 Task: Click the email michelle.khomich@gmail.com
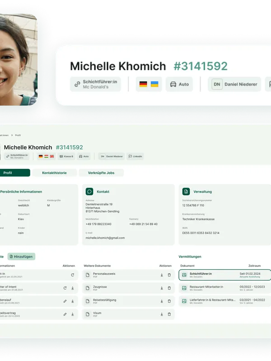[105, 238]
